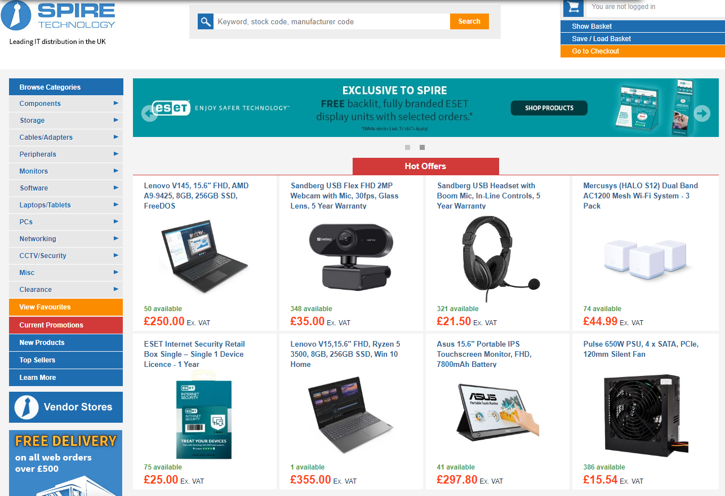The width and height of the screenshot is (725, 496).
Task: Click Shop Products on ESET banner
Action: [549, 108]
